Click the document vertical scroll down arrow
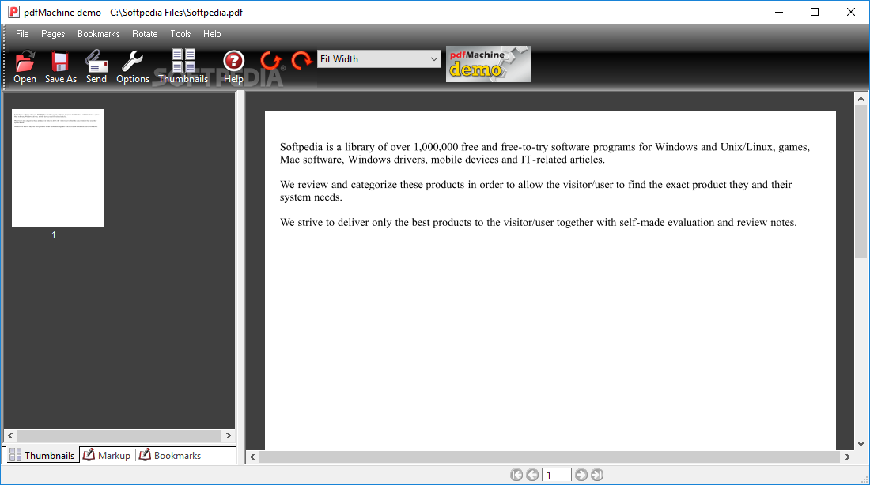 861,443
